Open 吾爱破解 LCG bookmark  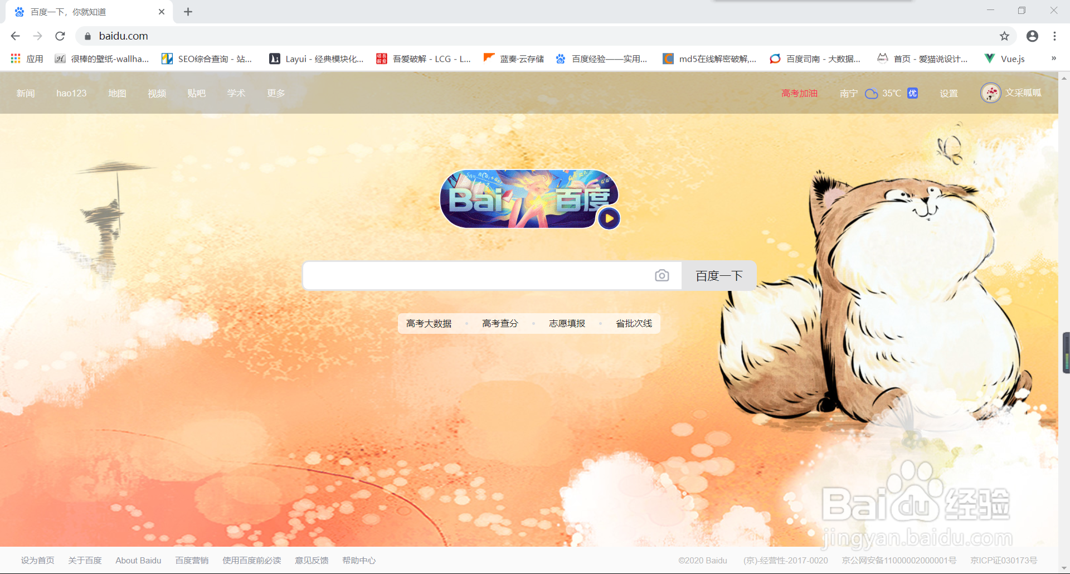424,59
